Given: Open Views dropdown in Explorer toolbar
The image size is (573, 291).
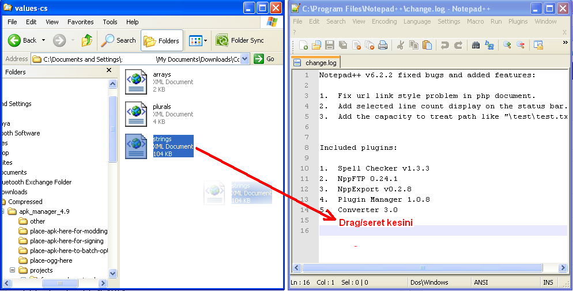Looking at the screenshot, I should pyautogui.click(x=198, y=40).
